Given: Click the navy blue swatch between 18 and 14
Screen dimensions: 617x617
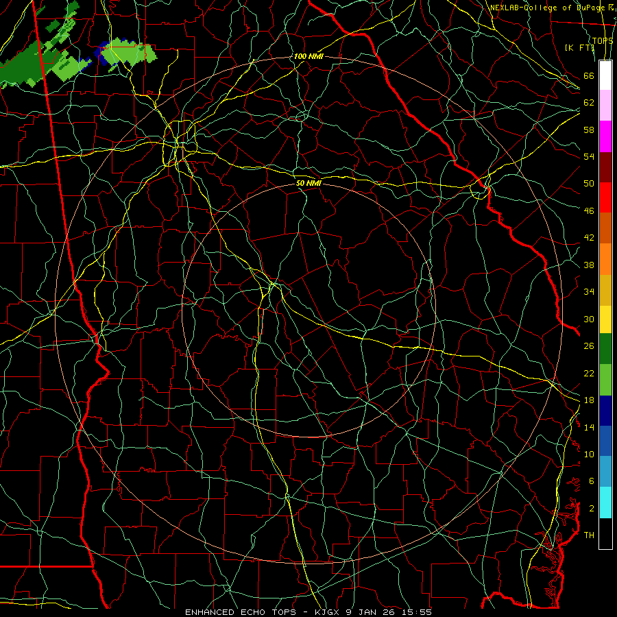Looking at the screenshot, I should pos(605,411).
